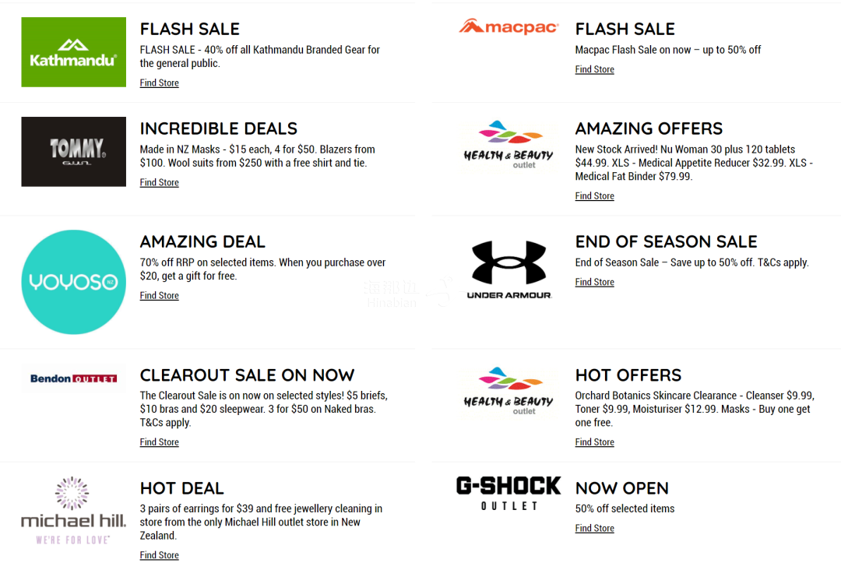Open Find Store under Macpac flash sale
Image resolution: width=841 pixels, height=584 pixels.
click(594, 70)
